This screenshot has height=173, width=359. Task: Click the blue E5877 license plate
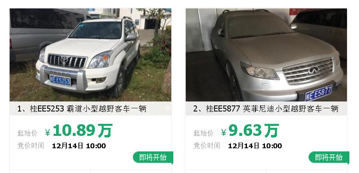point(318,93)
